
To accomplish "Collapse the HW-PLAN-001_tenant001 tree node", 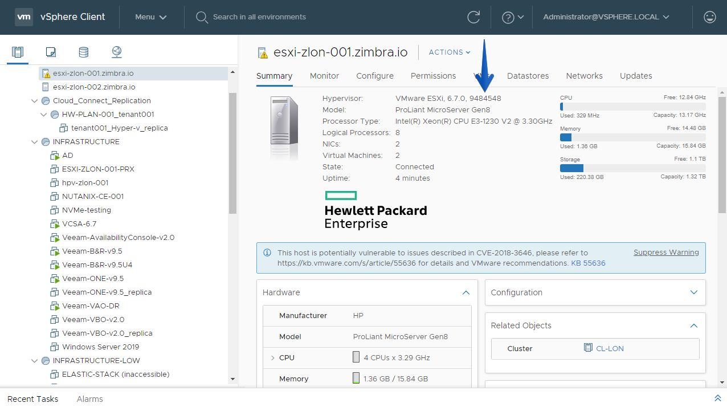I will coord(44,115).
